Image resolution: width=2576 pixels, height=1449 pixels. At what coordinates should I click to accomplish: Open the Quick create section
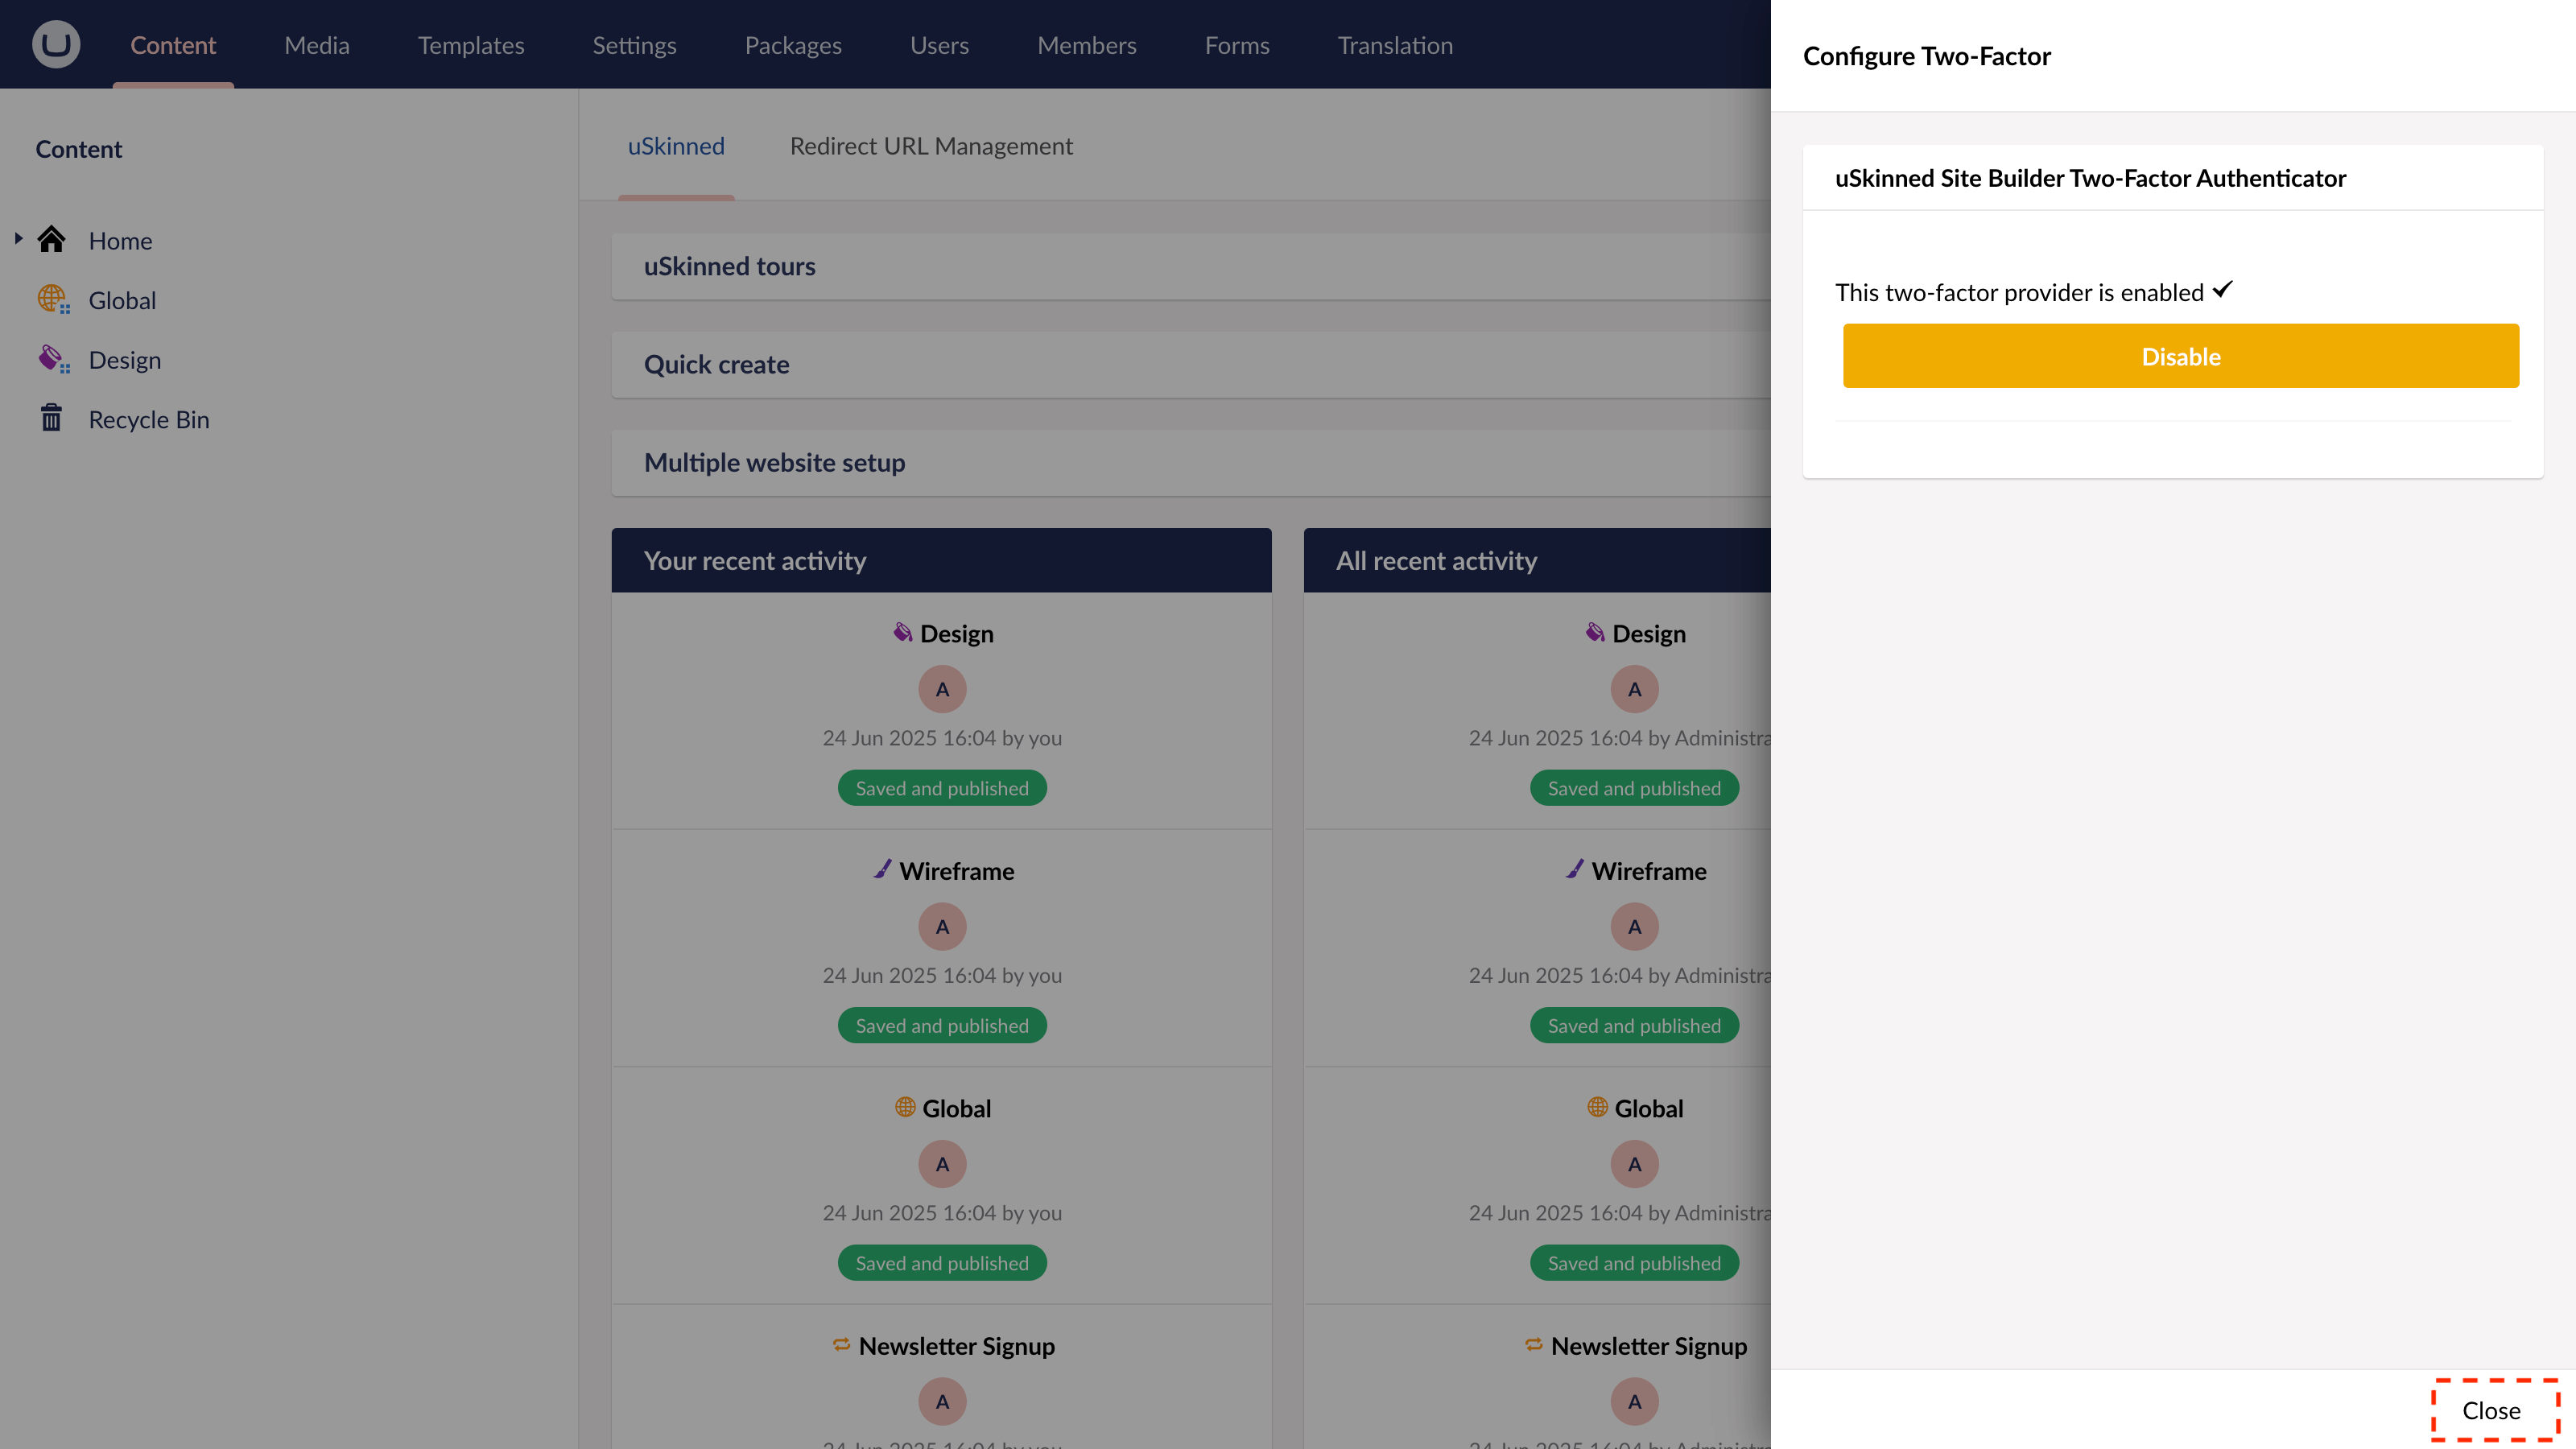point(716,364)
